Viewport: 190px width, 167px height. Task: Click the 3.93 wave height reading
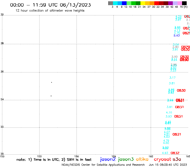click(168, 116)
